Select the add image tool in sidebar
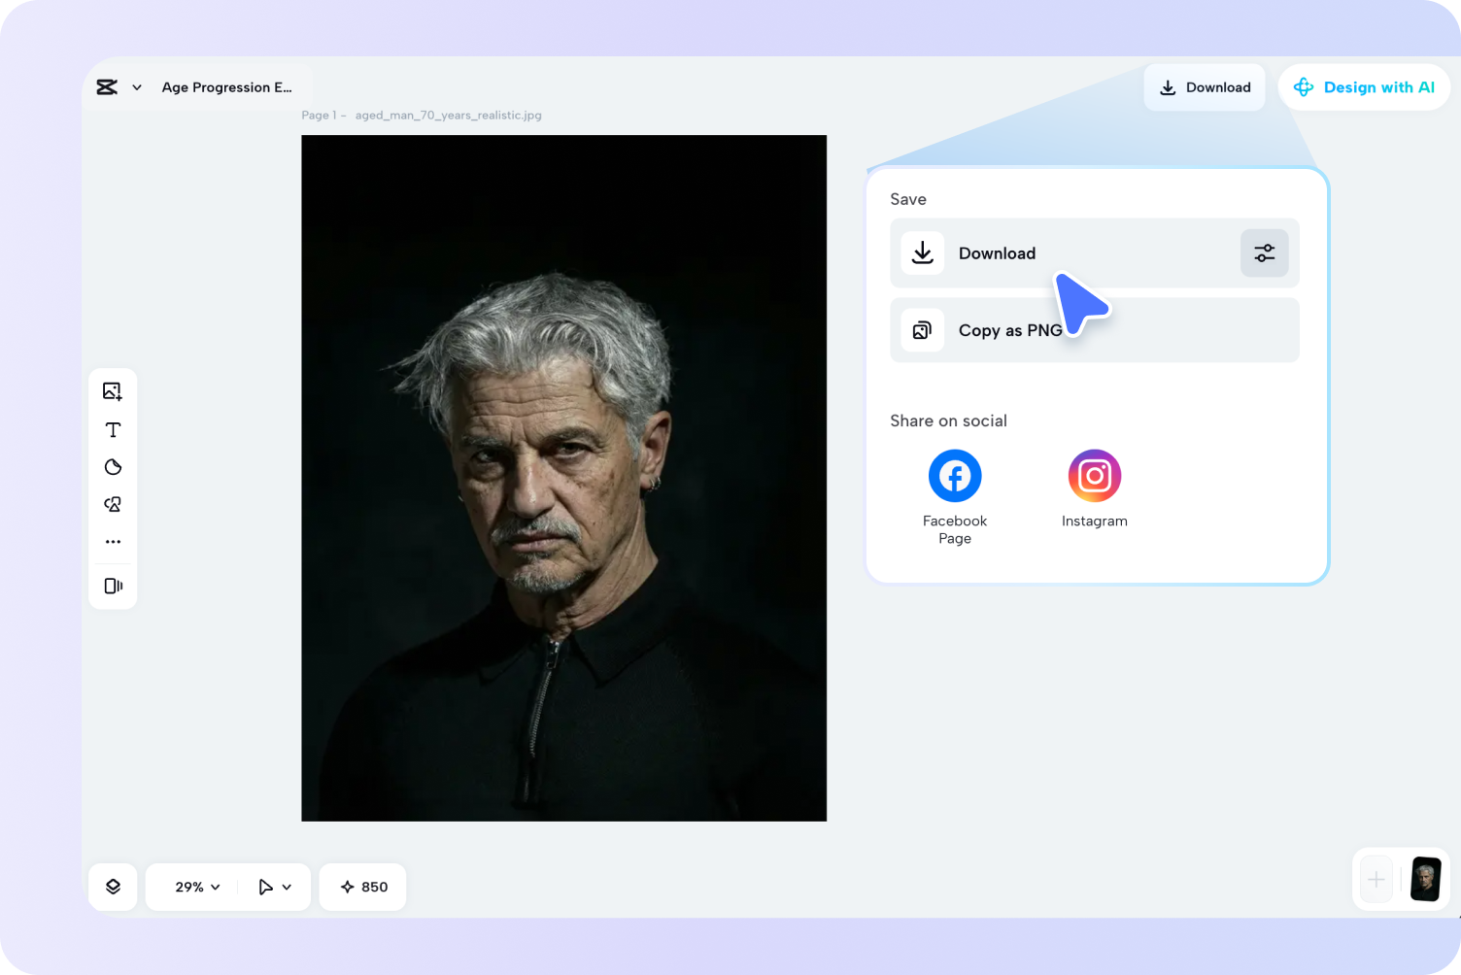The width and height of the screenshot is (1461, 975). coord(113,391)
